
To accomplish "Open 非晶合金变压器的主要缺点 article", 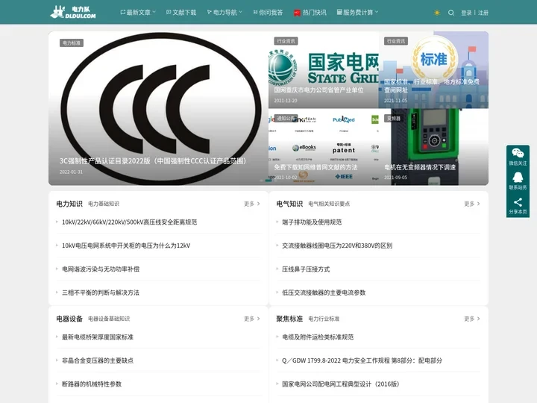I will (x=98, y=360).
